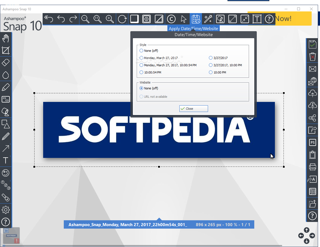320x247 pixels.
Task: Copy capture to clipboard icon
Action: tap(312, 155)
